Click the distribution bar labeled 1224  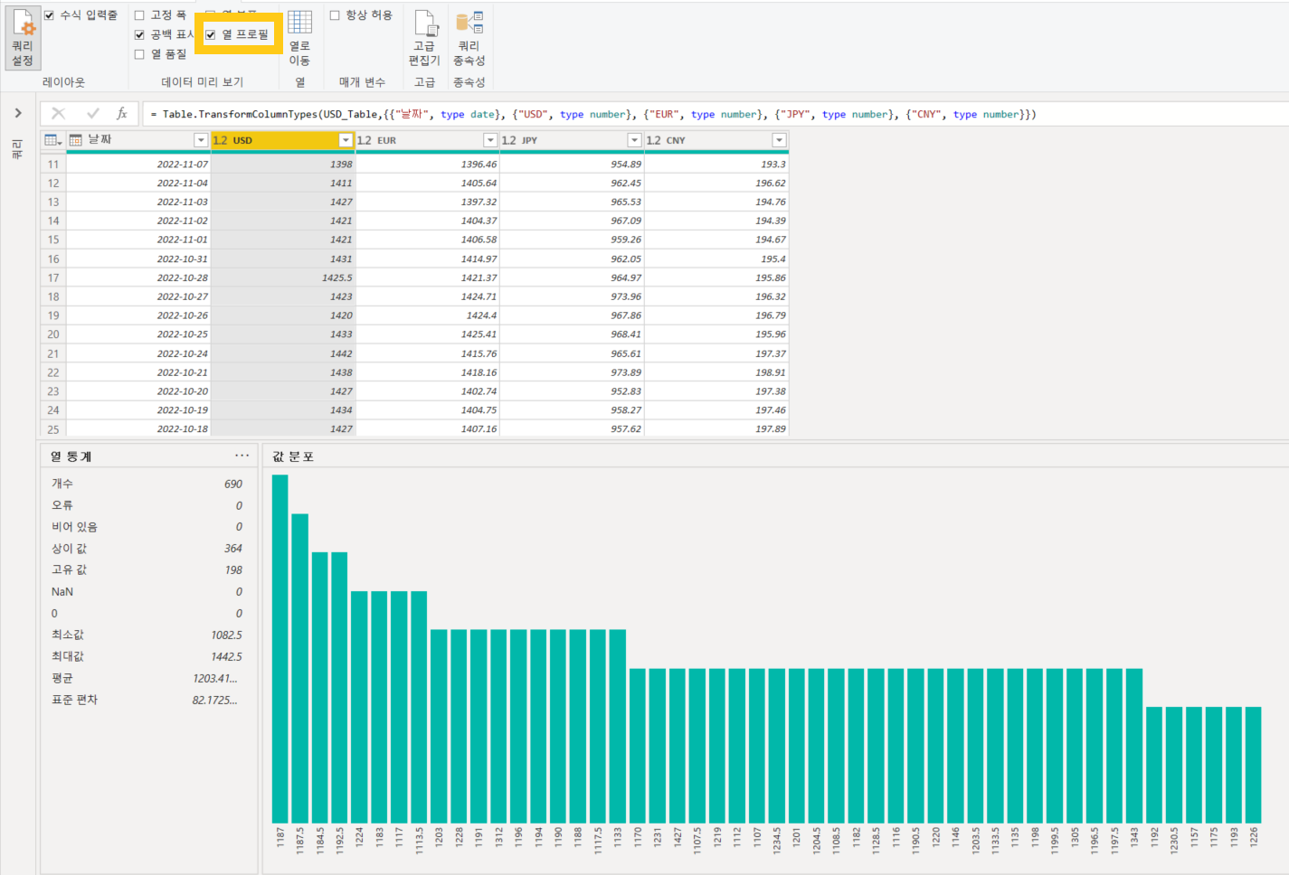(x=359, y=707)
